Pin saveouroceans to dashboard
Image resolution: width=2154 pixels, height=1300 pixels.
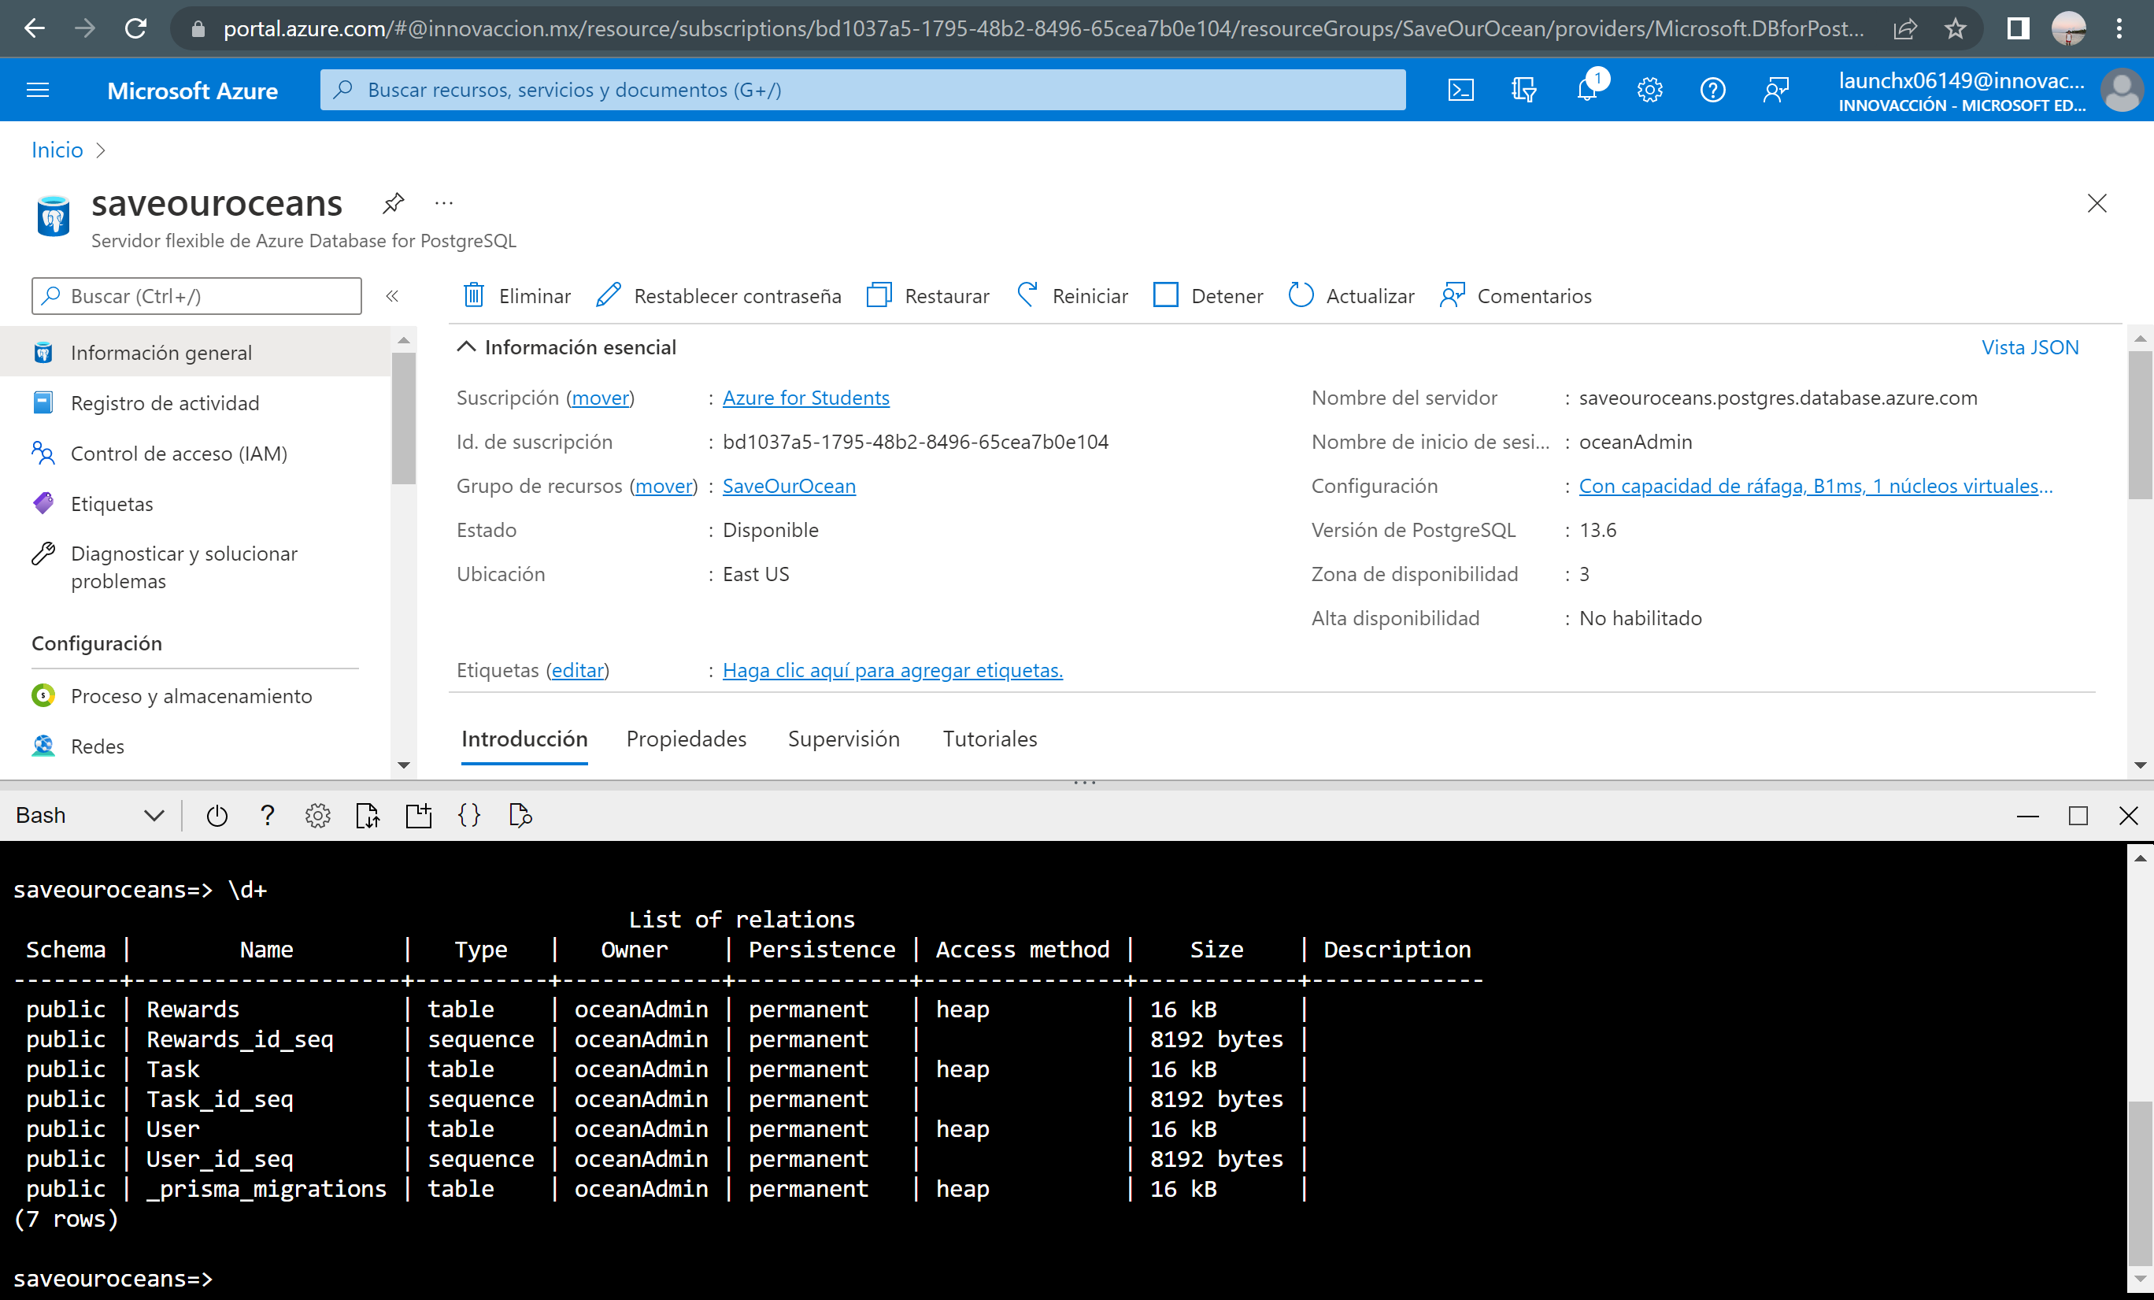point(393,202)
